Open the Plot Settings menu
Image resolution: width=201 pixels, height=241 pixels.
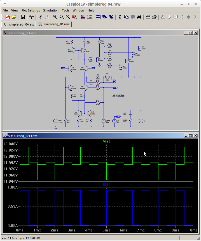pos(31,10)
